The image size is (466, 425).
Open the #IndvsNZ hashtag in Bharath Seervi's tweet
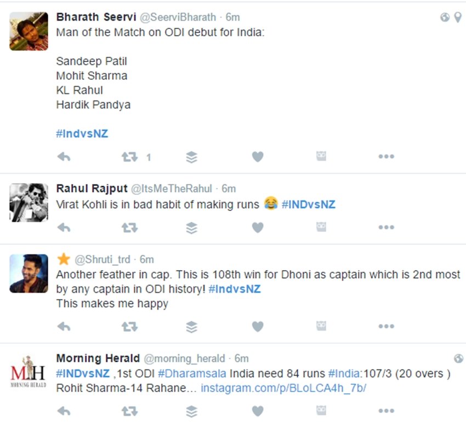[82, 133]
